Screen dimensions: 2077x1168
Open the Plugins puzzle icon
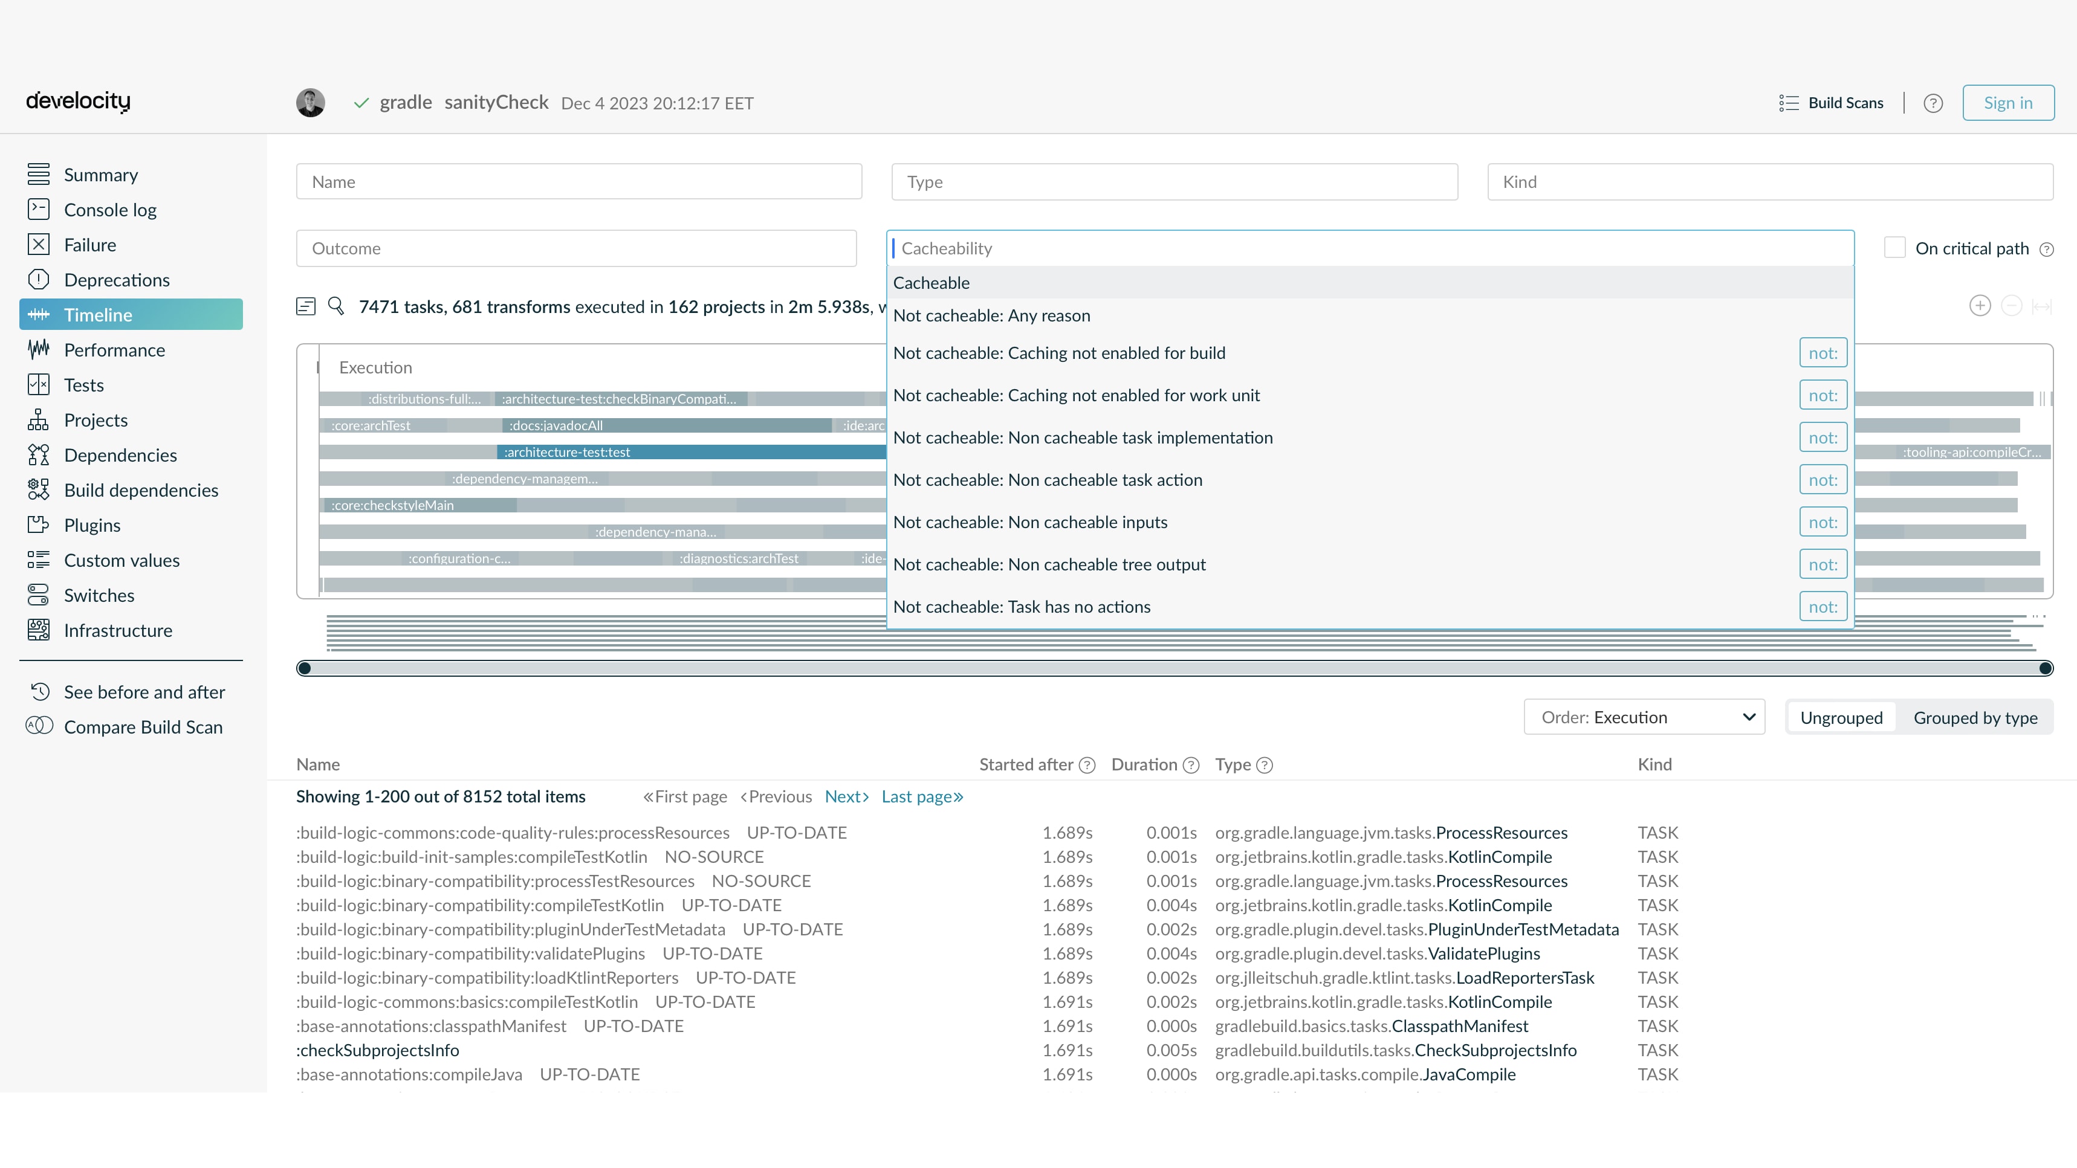[38, 524]
